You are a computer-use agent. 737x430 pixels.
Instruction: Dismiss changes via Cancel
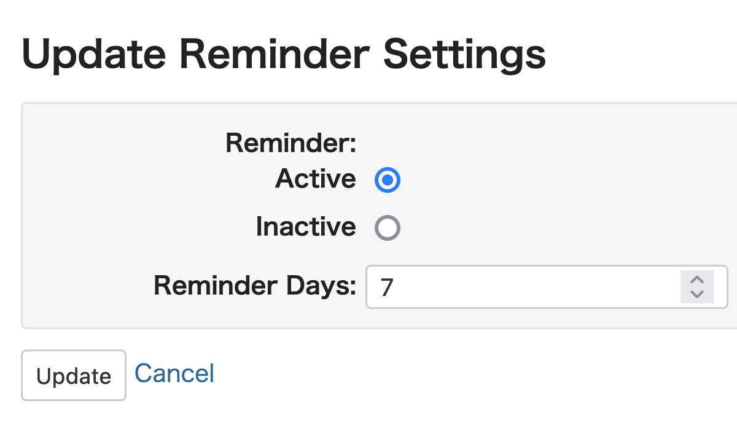174,372
